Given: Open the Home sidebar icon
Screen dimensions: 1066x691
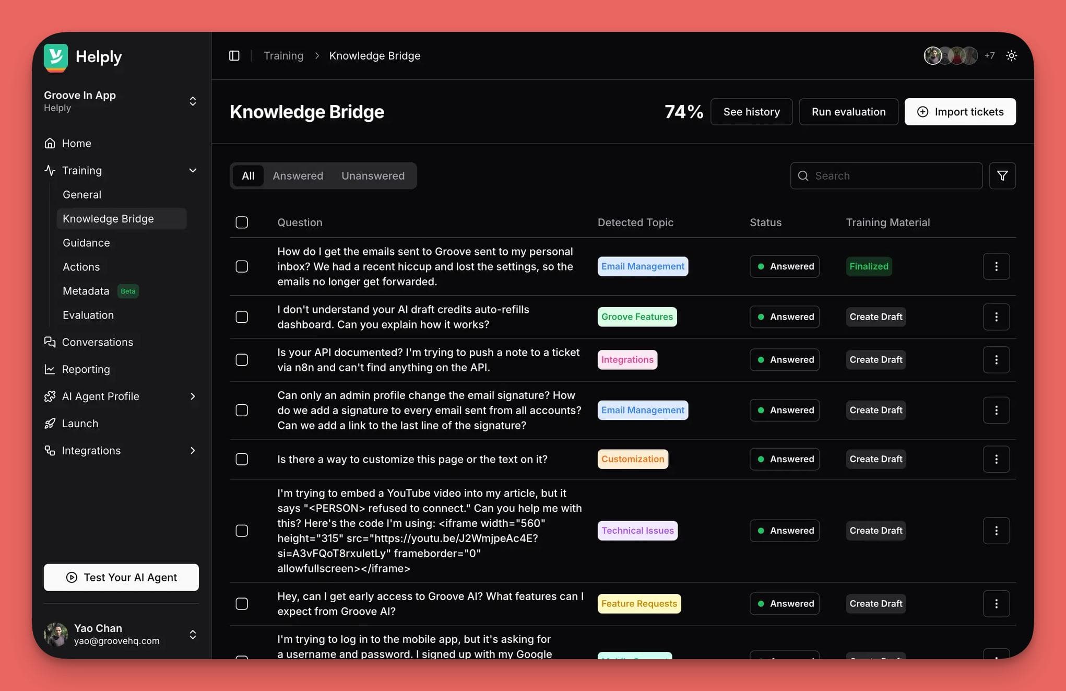Looking at the screenshot, I should (x=50, y=143).
